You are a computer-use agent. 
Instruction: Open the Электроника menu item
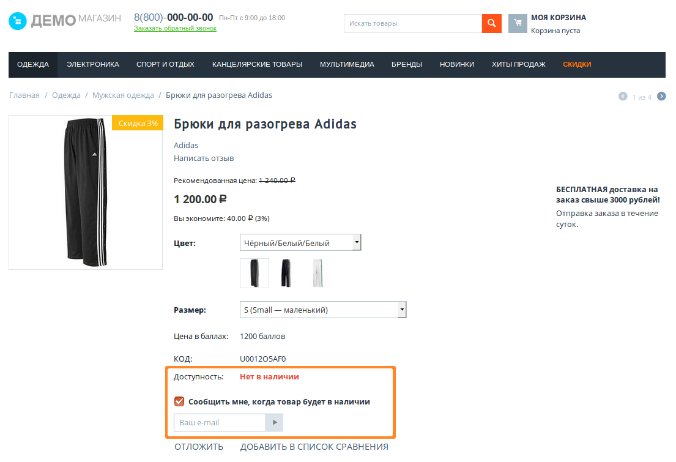point(93,64)
